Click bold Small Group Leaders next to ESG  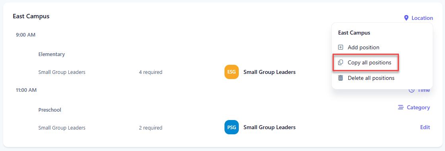(270, 72)
